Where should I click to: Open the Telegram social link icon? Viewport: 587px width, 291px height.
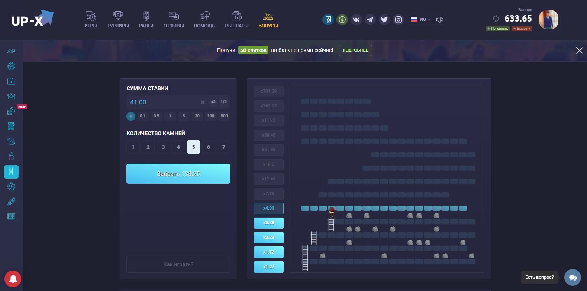[x=370, y=20]
